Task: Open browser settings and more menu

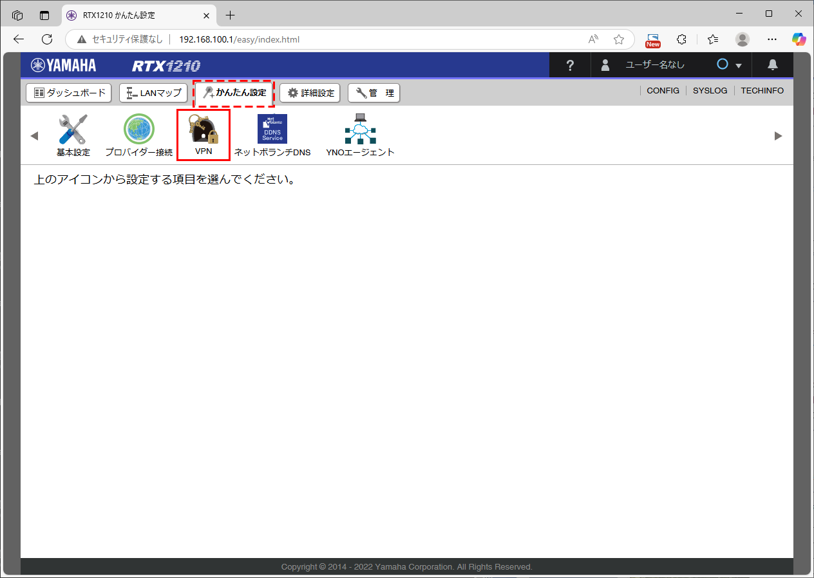Action: point(772,39)
